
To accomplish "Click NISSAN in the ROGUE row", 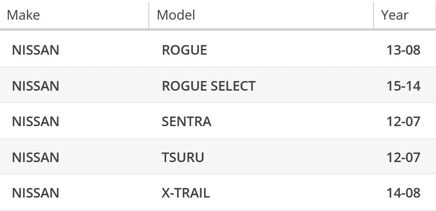I will [x=36, y=50].
